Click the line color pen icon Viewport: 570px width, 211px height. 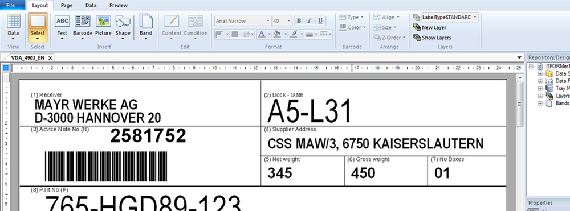[x=294, y=35]
